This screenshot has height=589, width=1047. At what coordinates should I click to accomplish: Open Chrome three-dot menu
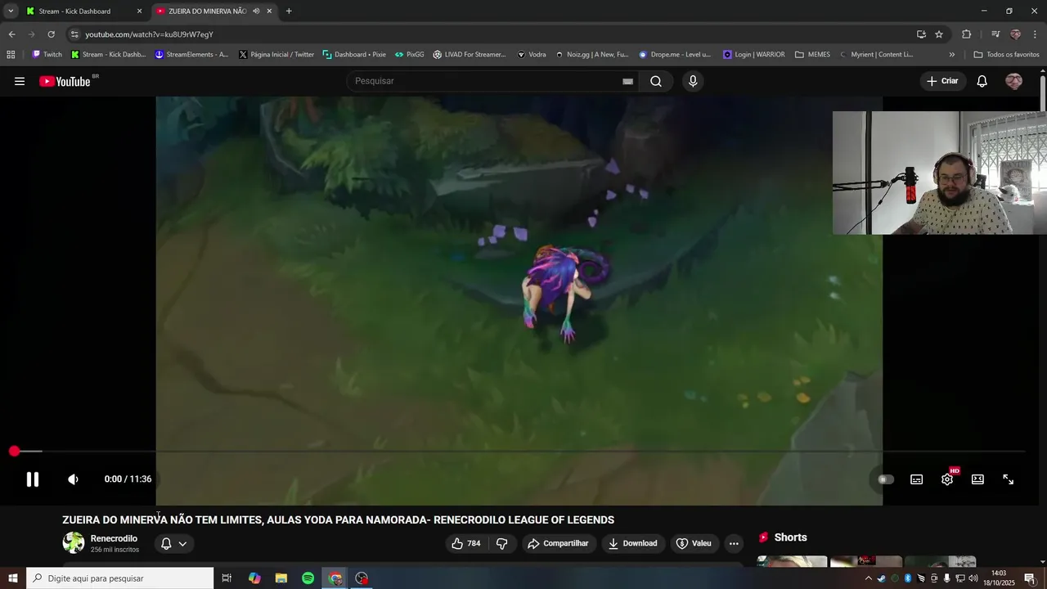[1036, 34]
